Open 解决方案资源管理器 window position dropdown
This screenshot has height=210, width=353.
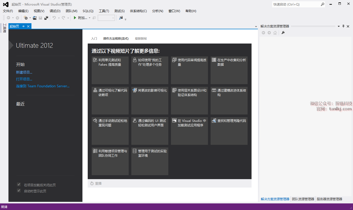[338, 26]
